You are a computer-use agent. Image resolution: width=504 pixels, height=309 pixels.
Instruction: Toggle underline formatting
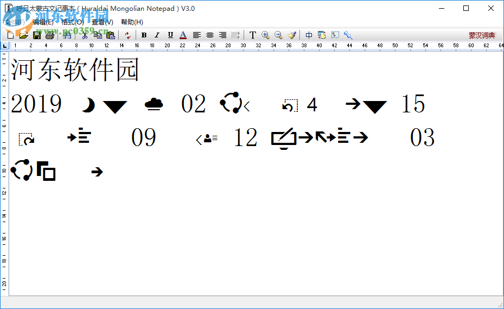(x=170, y=35)
